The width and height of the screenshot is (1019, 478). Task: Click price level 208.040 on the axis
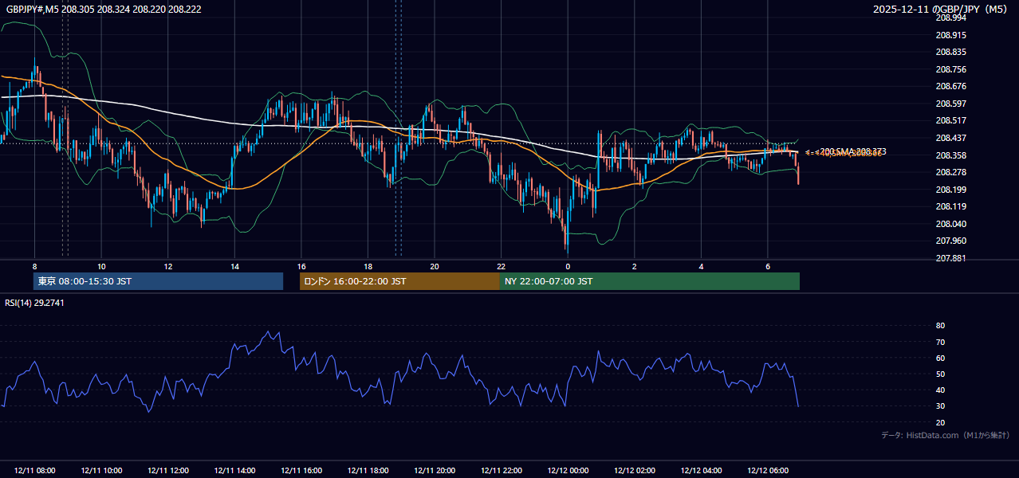coord(950,224)
